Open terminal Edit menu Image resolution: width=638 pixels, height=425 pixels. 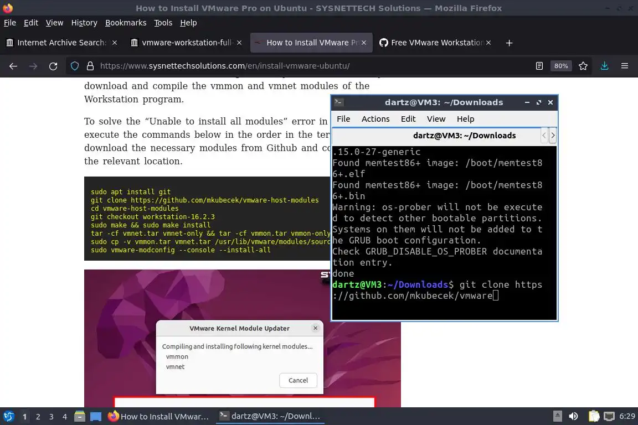[x=408, y=119]
